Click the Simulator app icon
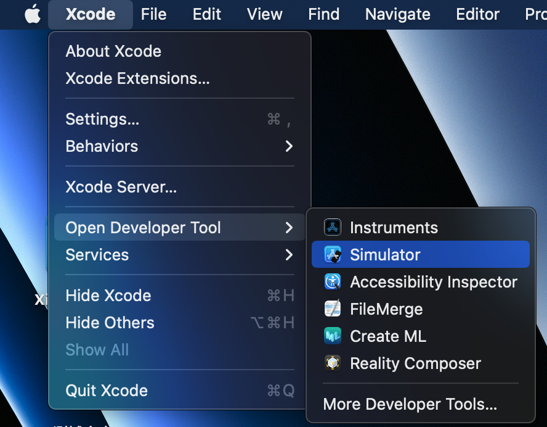547x427 pixels. 333,254
